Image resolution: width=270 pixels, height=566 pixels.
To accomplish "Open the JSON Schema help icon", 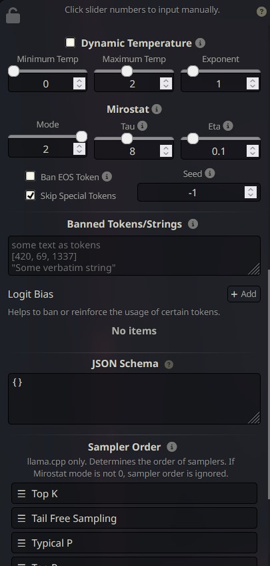I will 169,364.
